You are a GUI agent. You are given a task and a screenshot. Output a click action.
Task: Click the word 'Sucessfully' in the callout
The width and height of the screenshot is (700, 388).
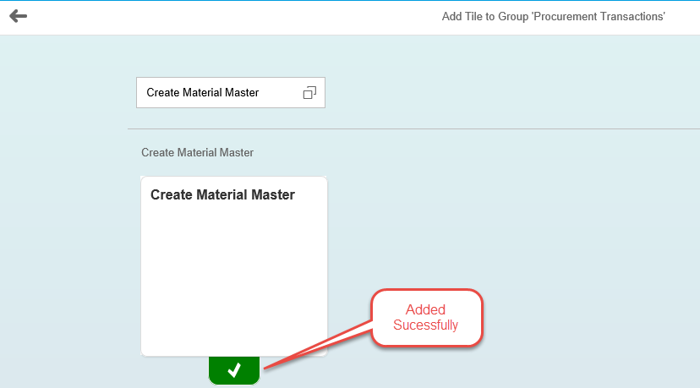point(425,325)
